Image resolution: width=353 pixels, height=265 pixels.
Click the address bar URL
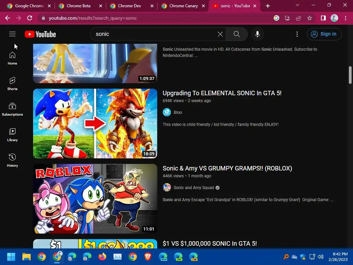pos(93,18)
